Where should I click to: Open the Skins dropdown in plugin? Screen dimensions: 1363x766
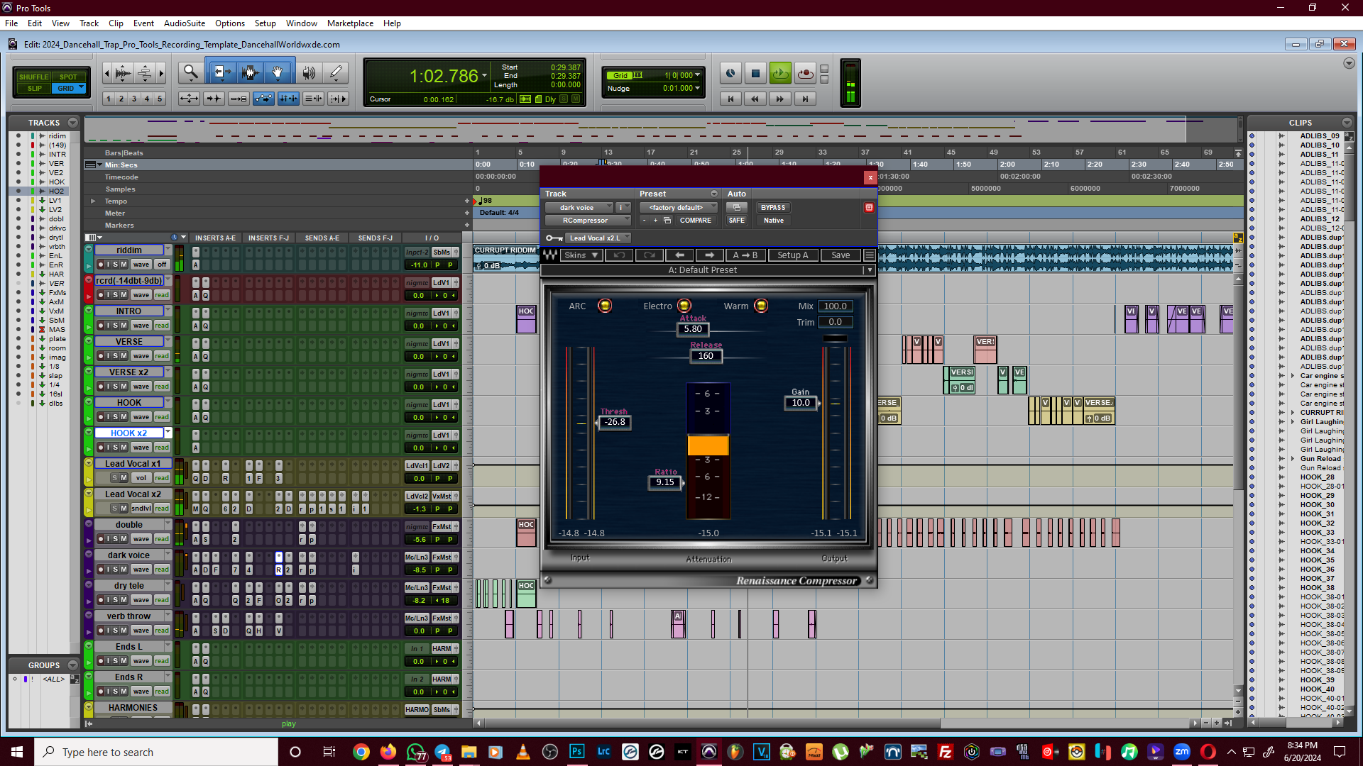[x=581, y=255]
